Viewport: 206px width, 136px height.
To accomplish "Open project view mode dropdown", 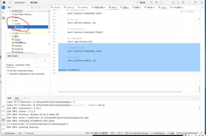I will [10, 7].
